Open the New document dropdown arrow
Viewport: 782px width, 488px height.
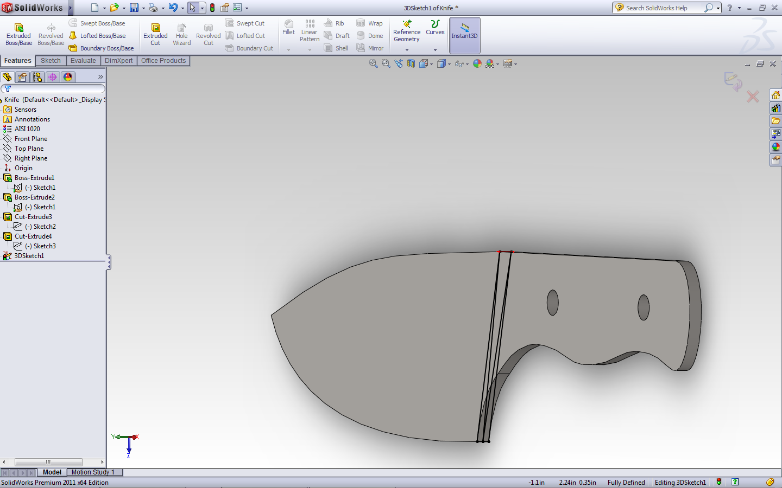104,8
